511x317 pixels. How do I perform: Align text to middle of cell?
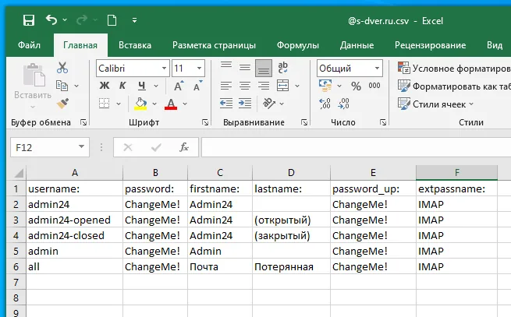tap(245, 68)
